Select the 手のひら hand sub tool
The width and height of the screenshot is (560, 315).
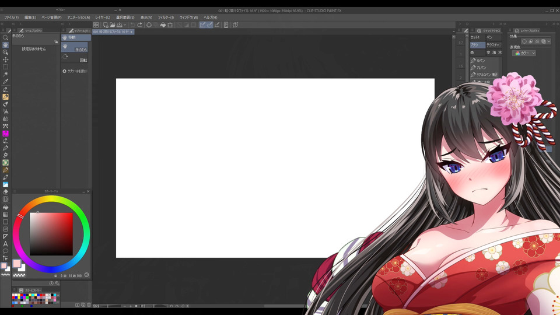click(74, 47)
